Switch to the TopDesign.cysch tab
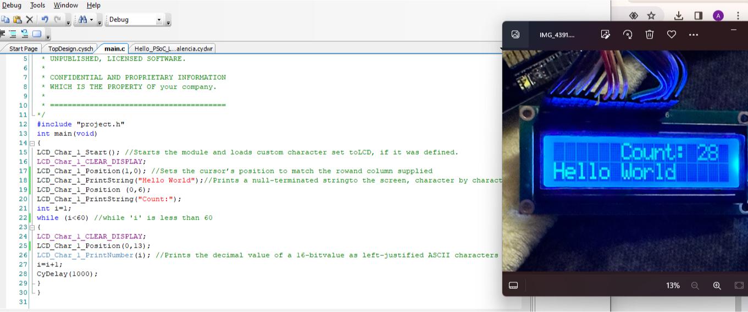 pyautogui.click(x=70, y=48)
